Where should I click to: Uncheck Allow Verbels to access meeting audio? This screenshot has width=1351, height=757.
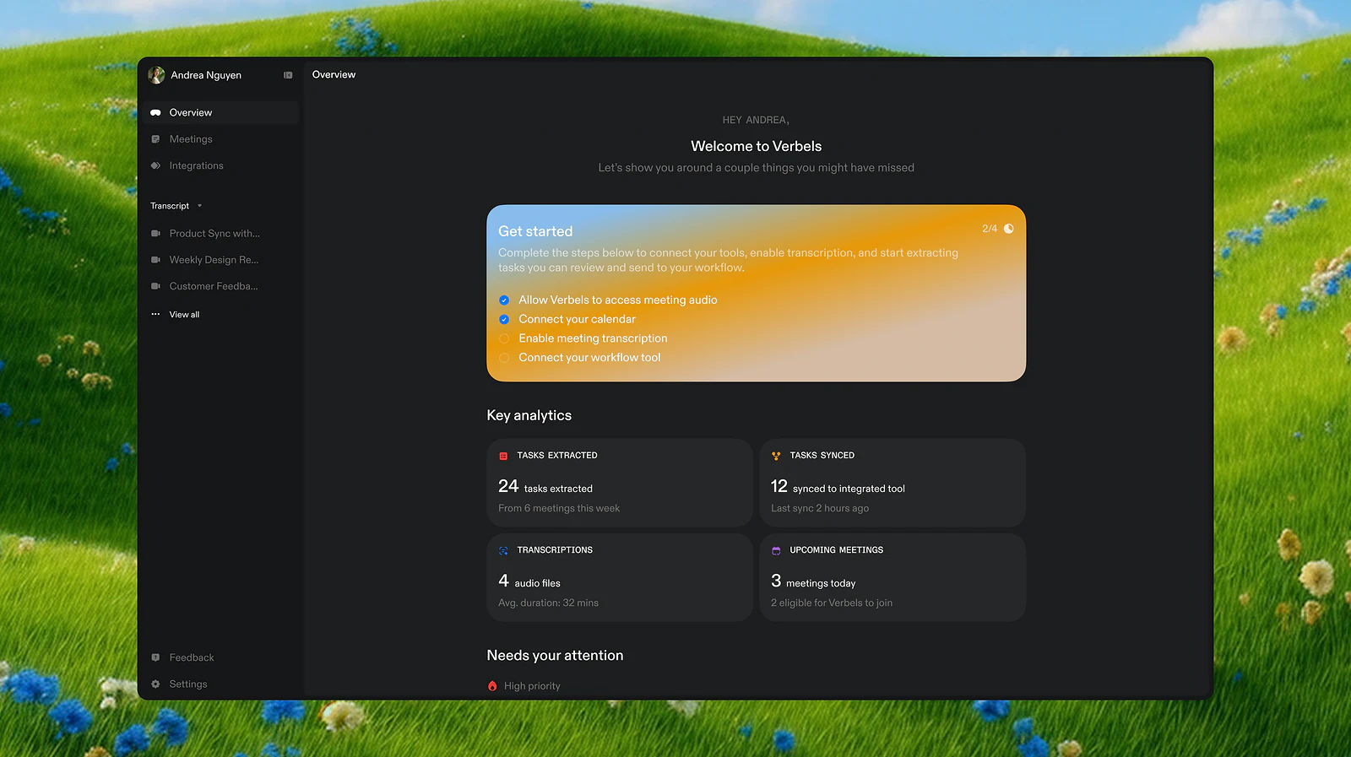[504, 300]
